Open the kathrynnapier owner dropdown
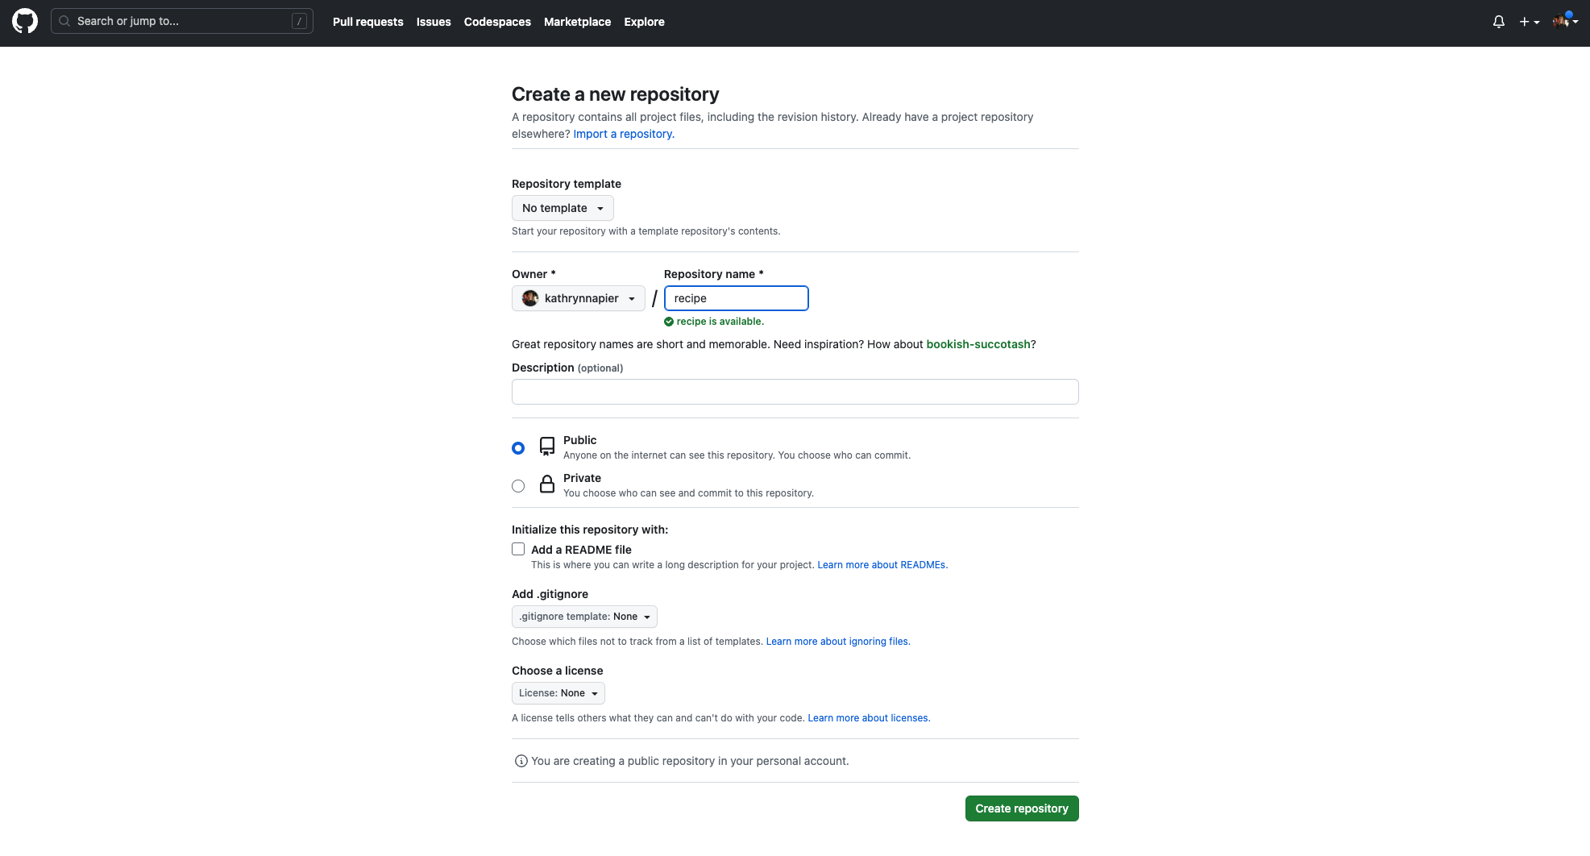Screen dimensions: 1590x856 click(x=579, y=298)
